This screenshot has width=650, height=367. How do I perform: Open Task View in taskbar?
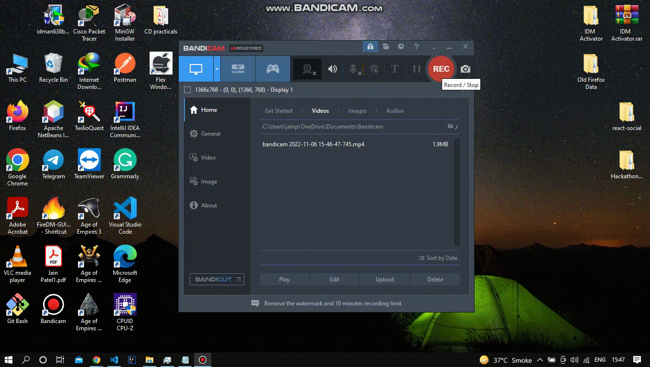click(x=60, y=360)
